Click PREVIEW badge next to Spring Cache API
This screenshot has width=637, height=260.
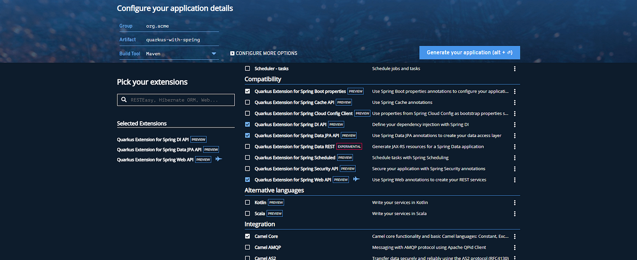tap(344, 103)
